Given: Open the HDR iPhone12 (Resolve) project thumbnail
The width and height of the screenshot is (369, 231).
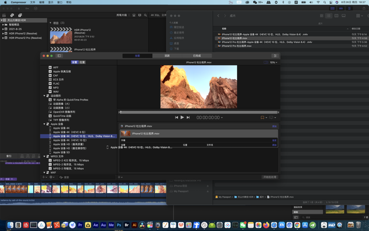Looking at the screenshot, I should pyautogui.click(x=61, y=35).
